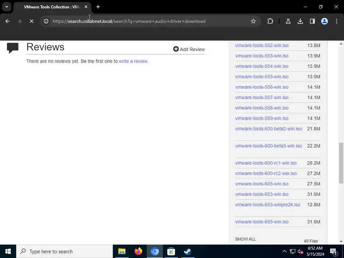Open the muted volume tray icon
Viewport: 344px width, 258px height.
300,251
